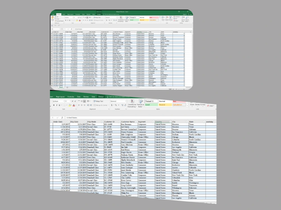The height and width of the screenshot is (210, 281).
Task: Click Tell me what you want, lower view
Action: pos(118,97)
